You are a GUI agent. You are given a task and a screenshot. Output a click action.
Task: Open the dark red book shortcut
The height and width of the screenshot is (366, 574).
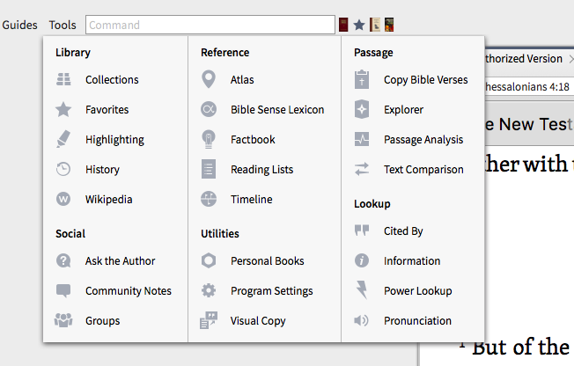click(x=343, y=26)
